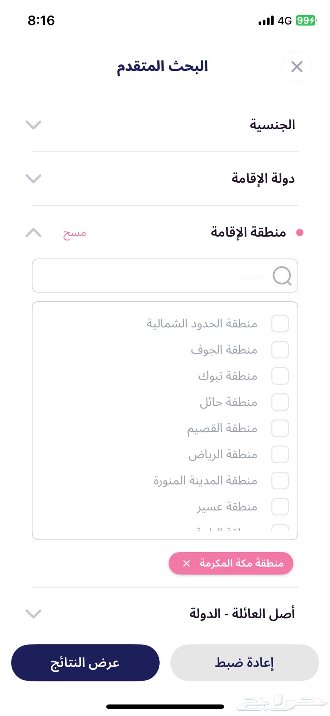The width and height of the screenshot is (330, 716).
Task: Select the منطقة المدينة المنورة label
Action: 205,481
